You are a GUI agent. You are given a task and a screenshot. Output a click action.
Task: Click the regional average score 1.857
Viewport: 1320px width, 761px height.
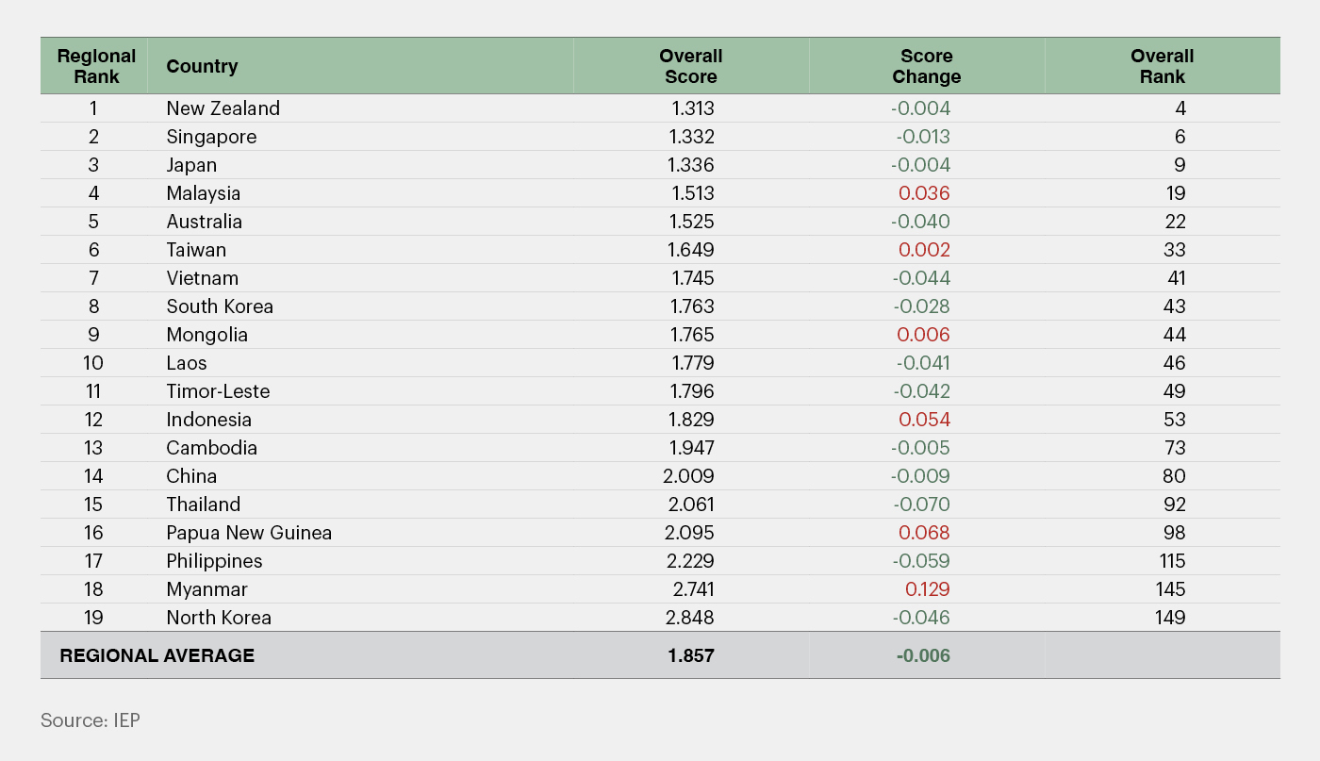click(x=692, y=655)
